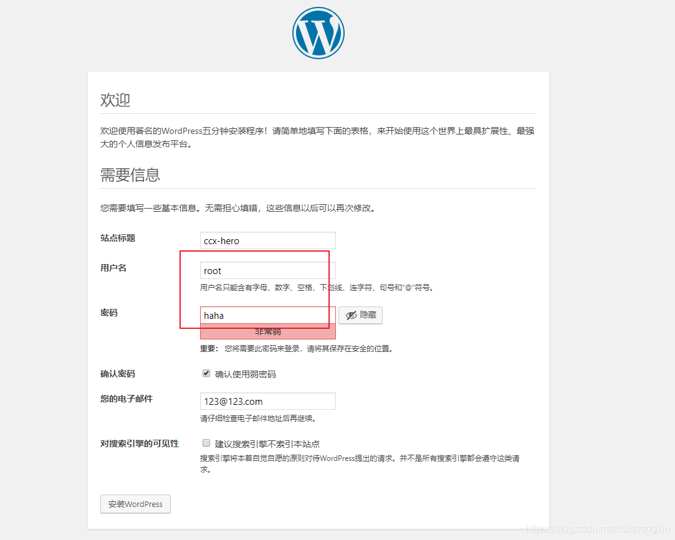Click the 密码 label

tap(109, 313)
